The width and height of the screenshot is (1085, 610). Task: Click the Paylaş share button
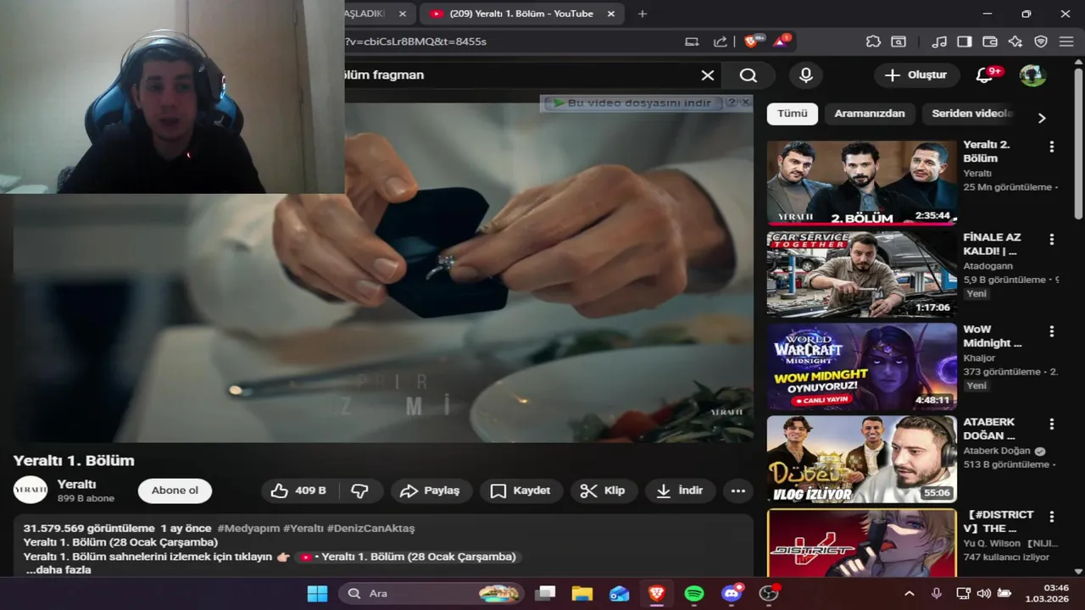point(431,491)
